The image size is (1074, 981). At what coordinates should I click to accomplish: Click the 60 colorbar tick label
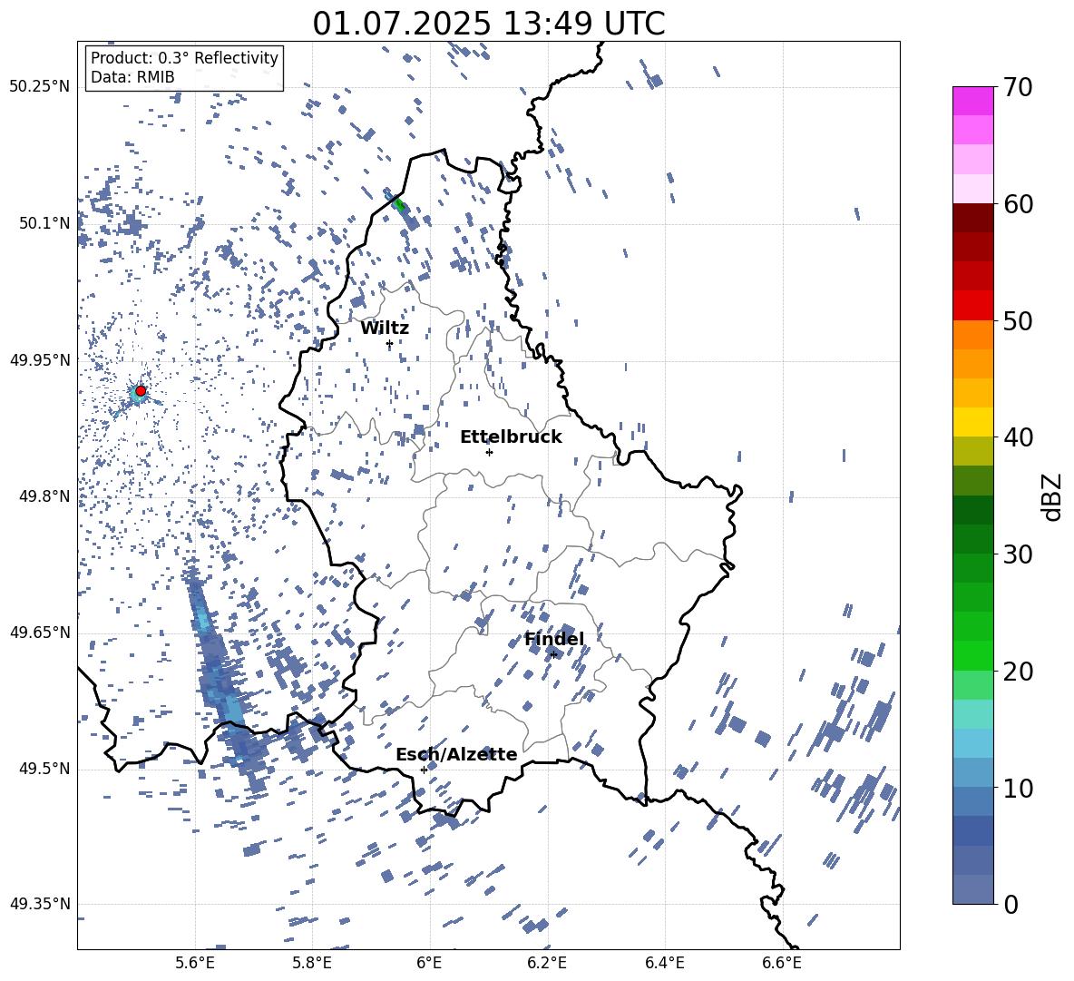coord(1018,204)
